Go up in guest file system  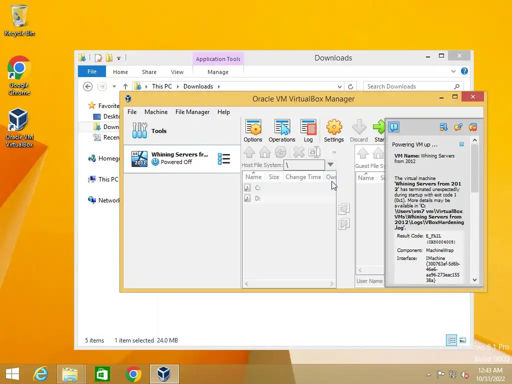(363, 153)
